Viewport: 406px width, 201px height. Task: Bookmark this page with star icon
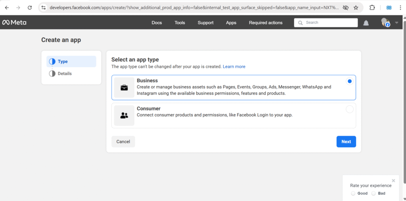click(x=356, y=8)
